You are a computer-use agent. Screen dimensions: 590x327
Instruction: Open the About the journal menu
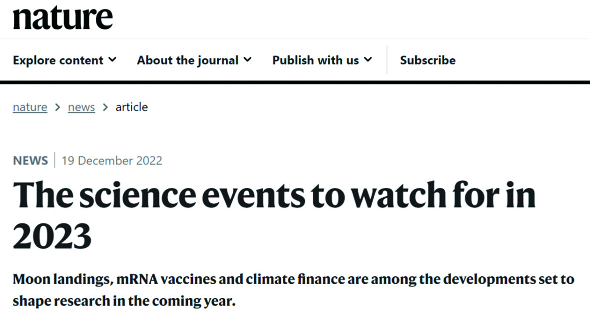194,60
